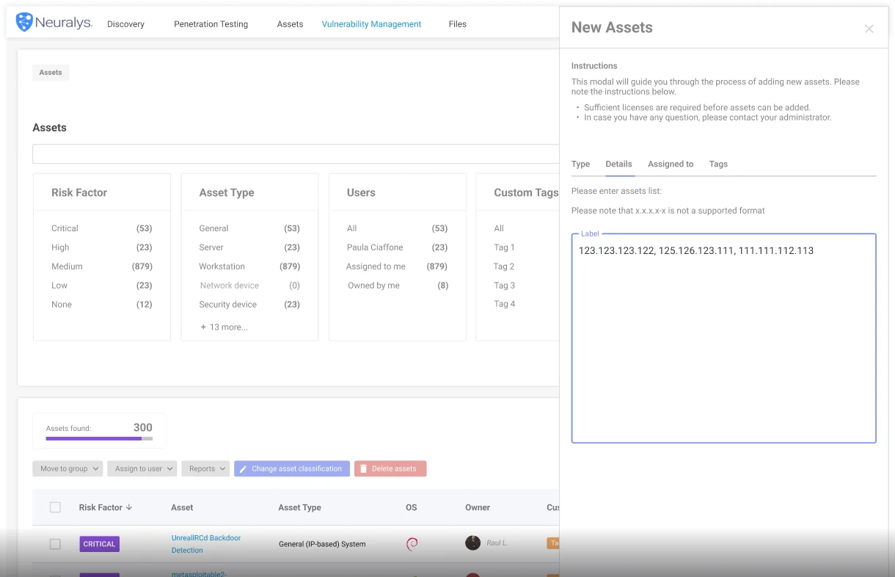Click the Owner column header
895x577 pixels.
point(478,507)
